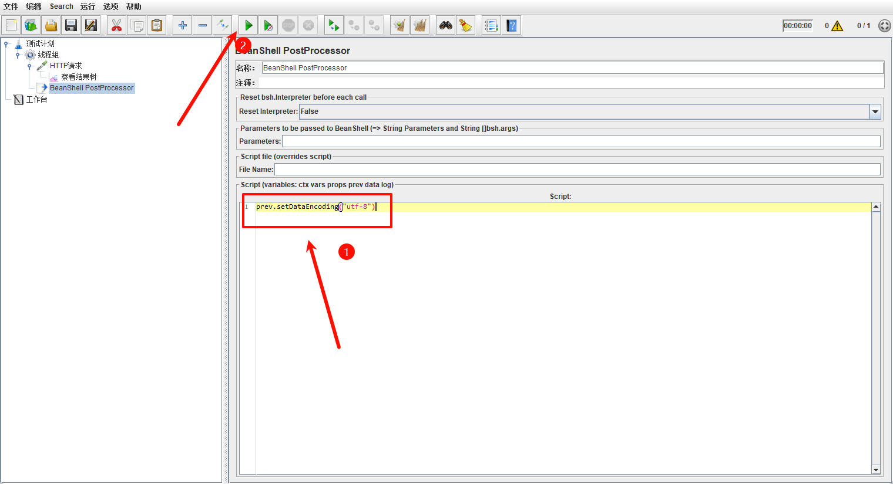Screen dimensions: 893x484
Task: Save the test plan with floppy icon
Action: point(71,25)
